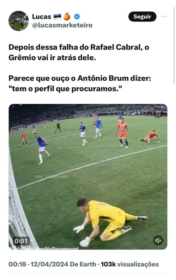Click the blue verified badge
The image size is (176, 280).
[x=77, y=17]
